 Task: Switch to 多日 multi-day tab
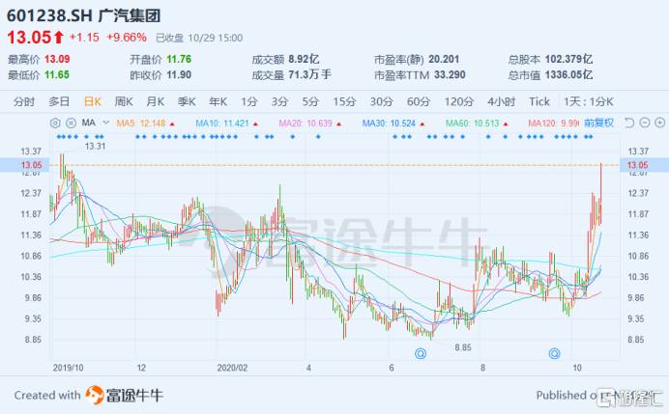point(59,101)
